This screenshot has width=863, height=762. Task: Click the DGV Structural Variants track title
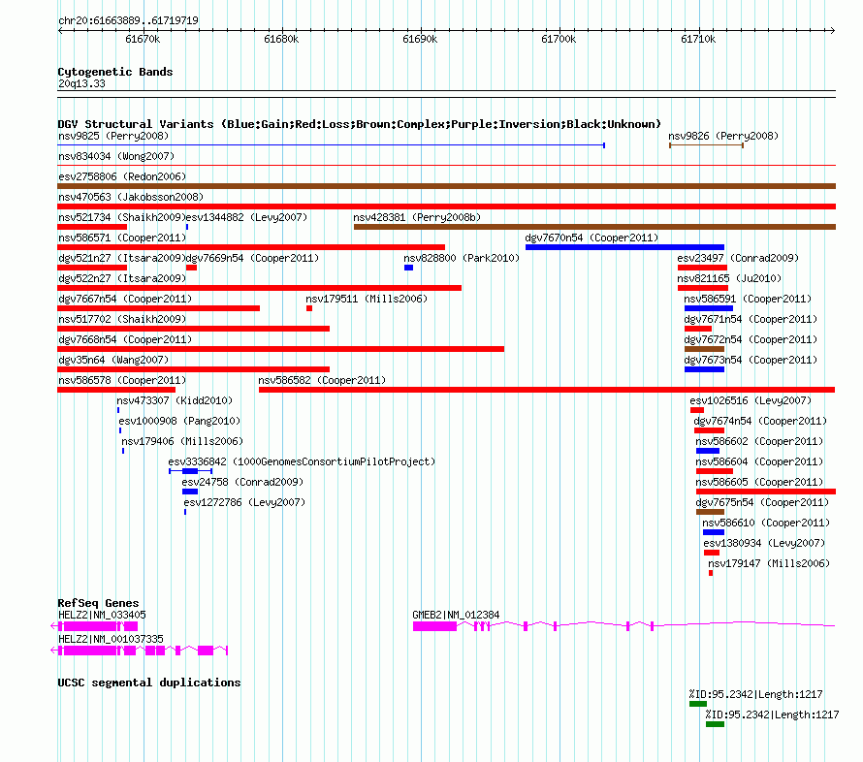tap(359, 124)
